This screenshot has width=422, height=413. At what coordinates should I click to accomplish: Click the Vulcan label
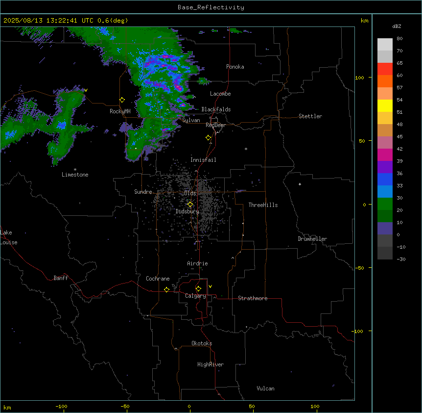[265, 388]
